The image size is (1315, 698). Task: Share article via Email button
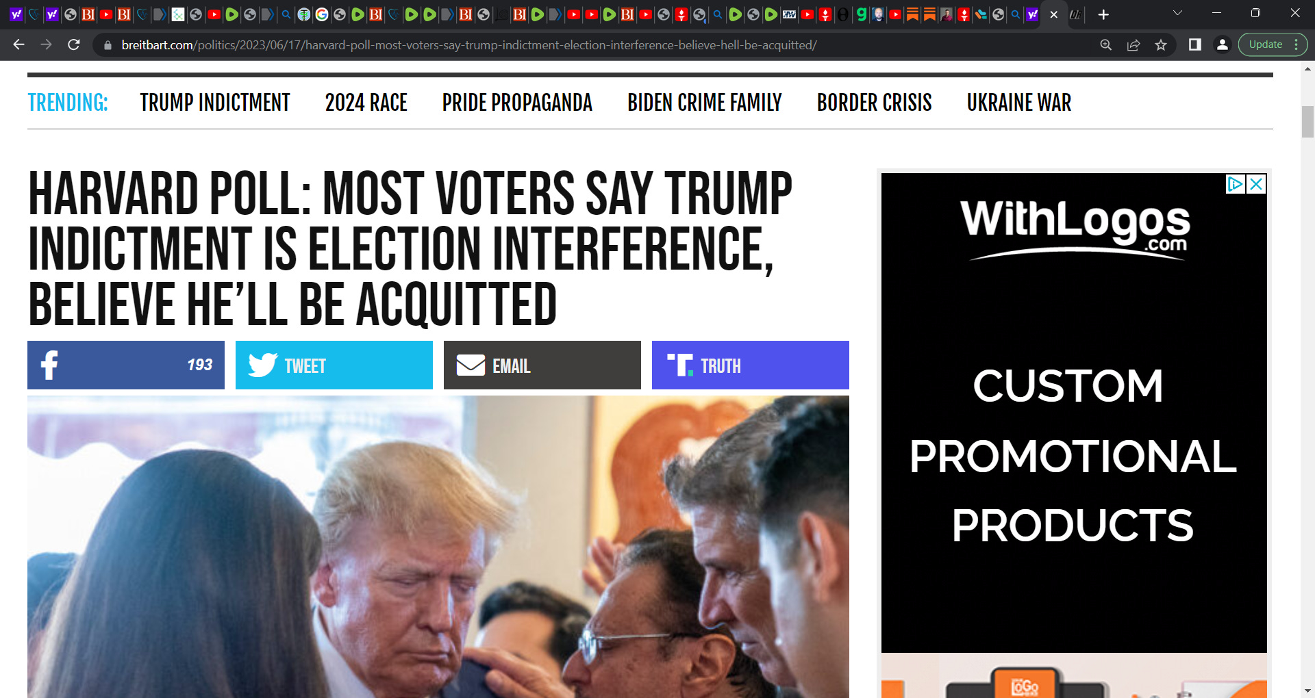pos(542,365)
